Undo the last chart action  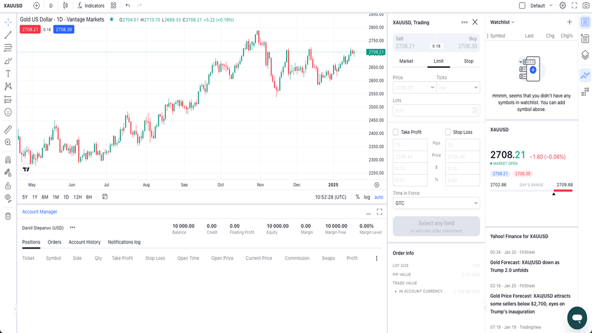pos(128,6)
